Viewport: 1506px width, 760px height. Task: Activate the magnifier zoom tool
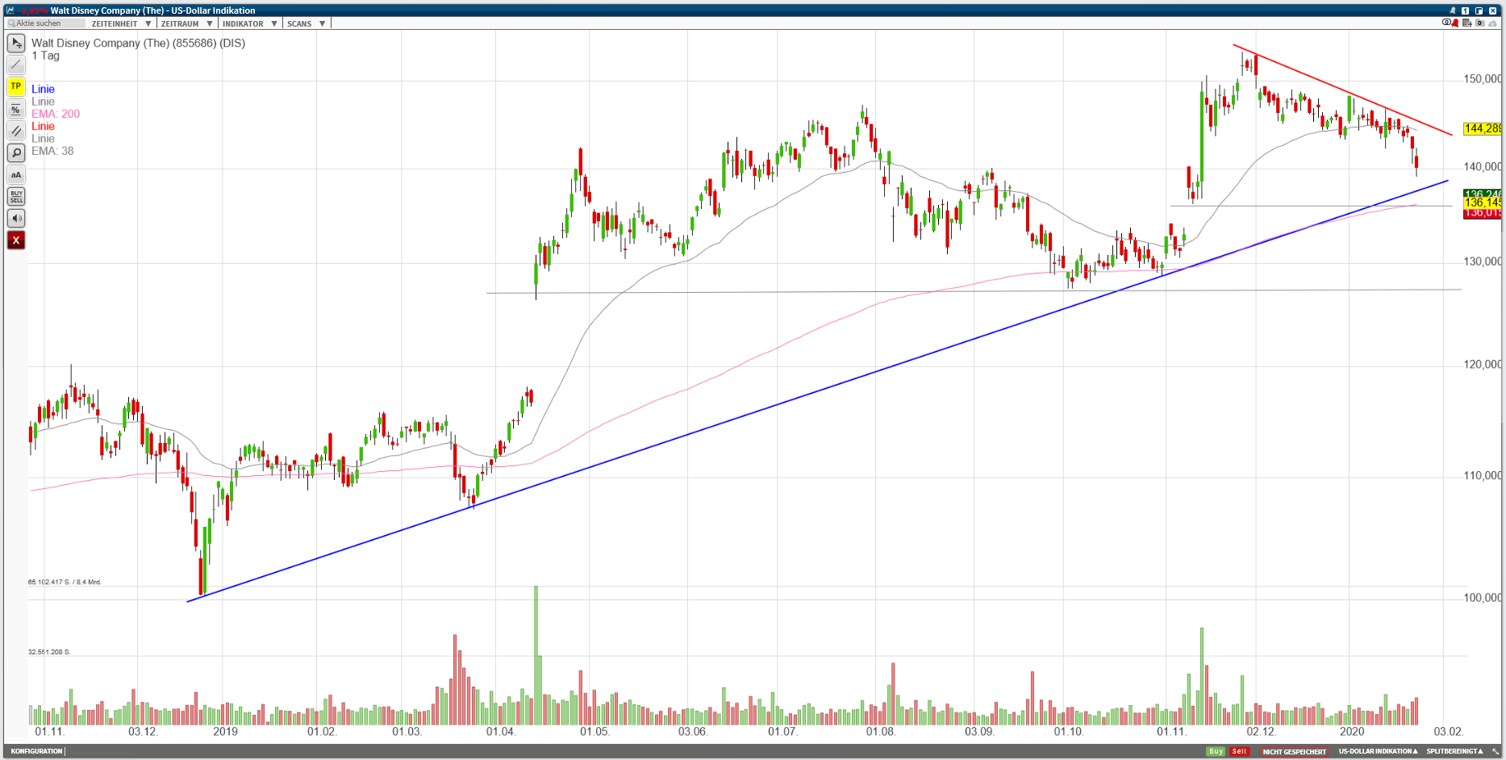(x=16, y=152)
